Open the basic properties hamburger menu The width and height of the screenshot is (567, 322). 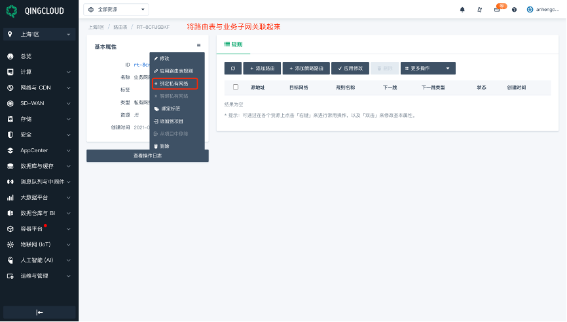[x=198, y=45]
